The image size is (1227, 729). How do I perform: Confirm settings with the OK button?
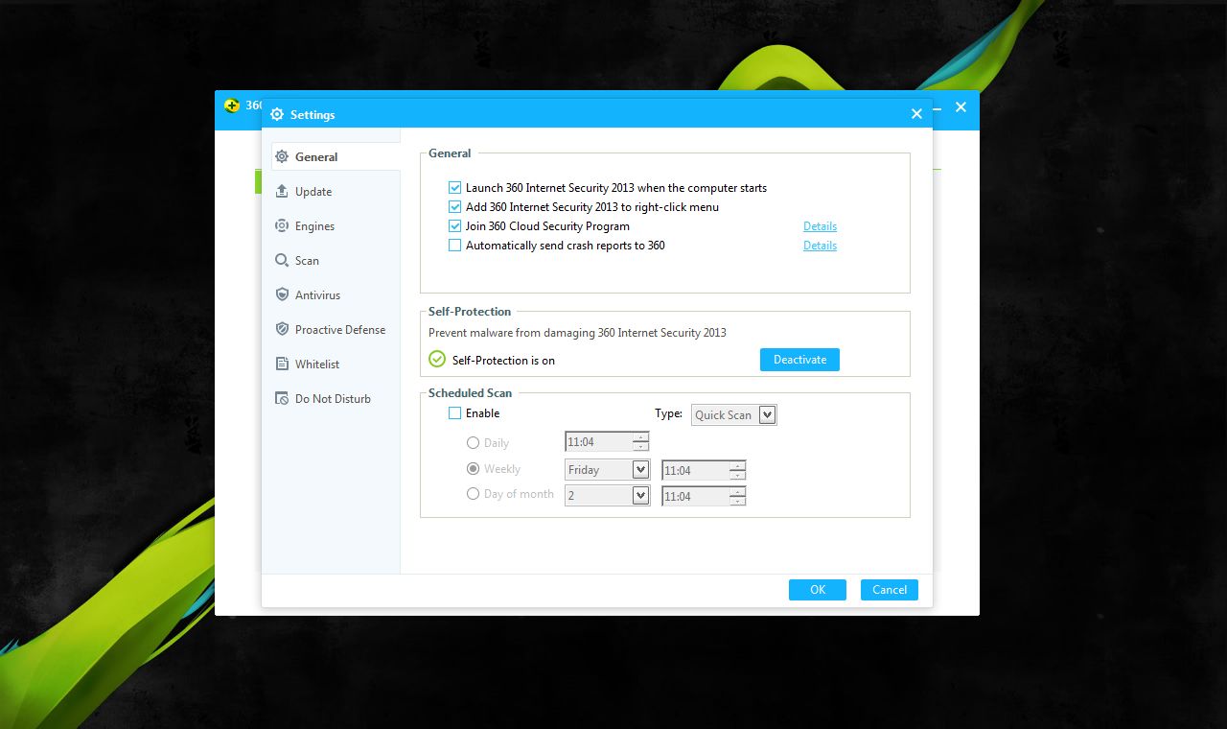click(818, 590)
